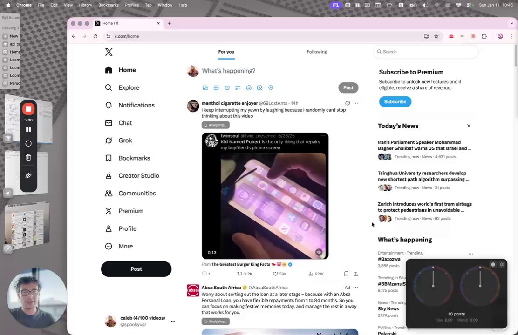Open Notifications bell item
Image resolution: width=518 pixels, height=335 pixels.
coord(130,105)
